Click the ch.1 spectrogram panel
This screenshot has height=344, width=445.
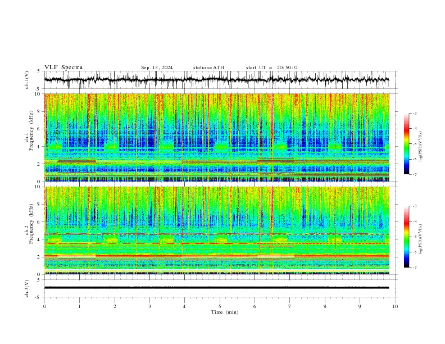click(216, 137)
